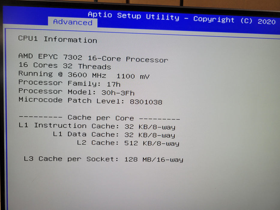Click the Microcode Patch Level 8301038 line

coord(90,101)
